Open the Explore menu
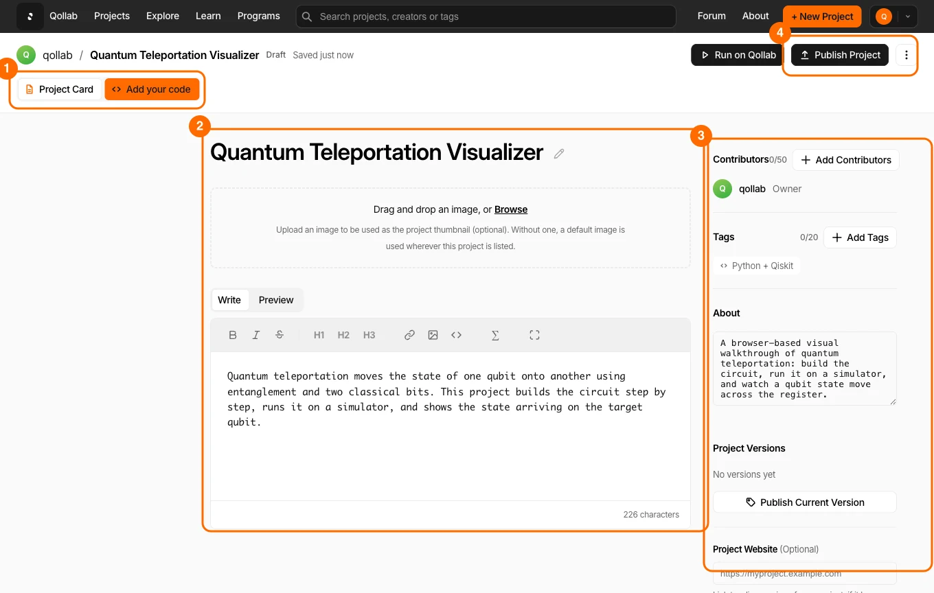Screen dimensions: 934x593 coord(163,16)
